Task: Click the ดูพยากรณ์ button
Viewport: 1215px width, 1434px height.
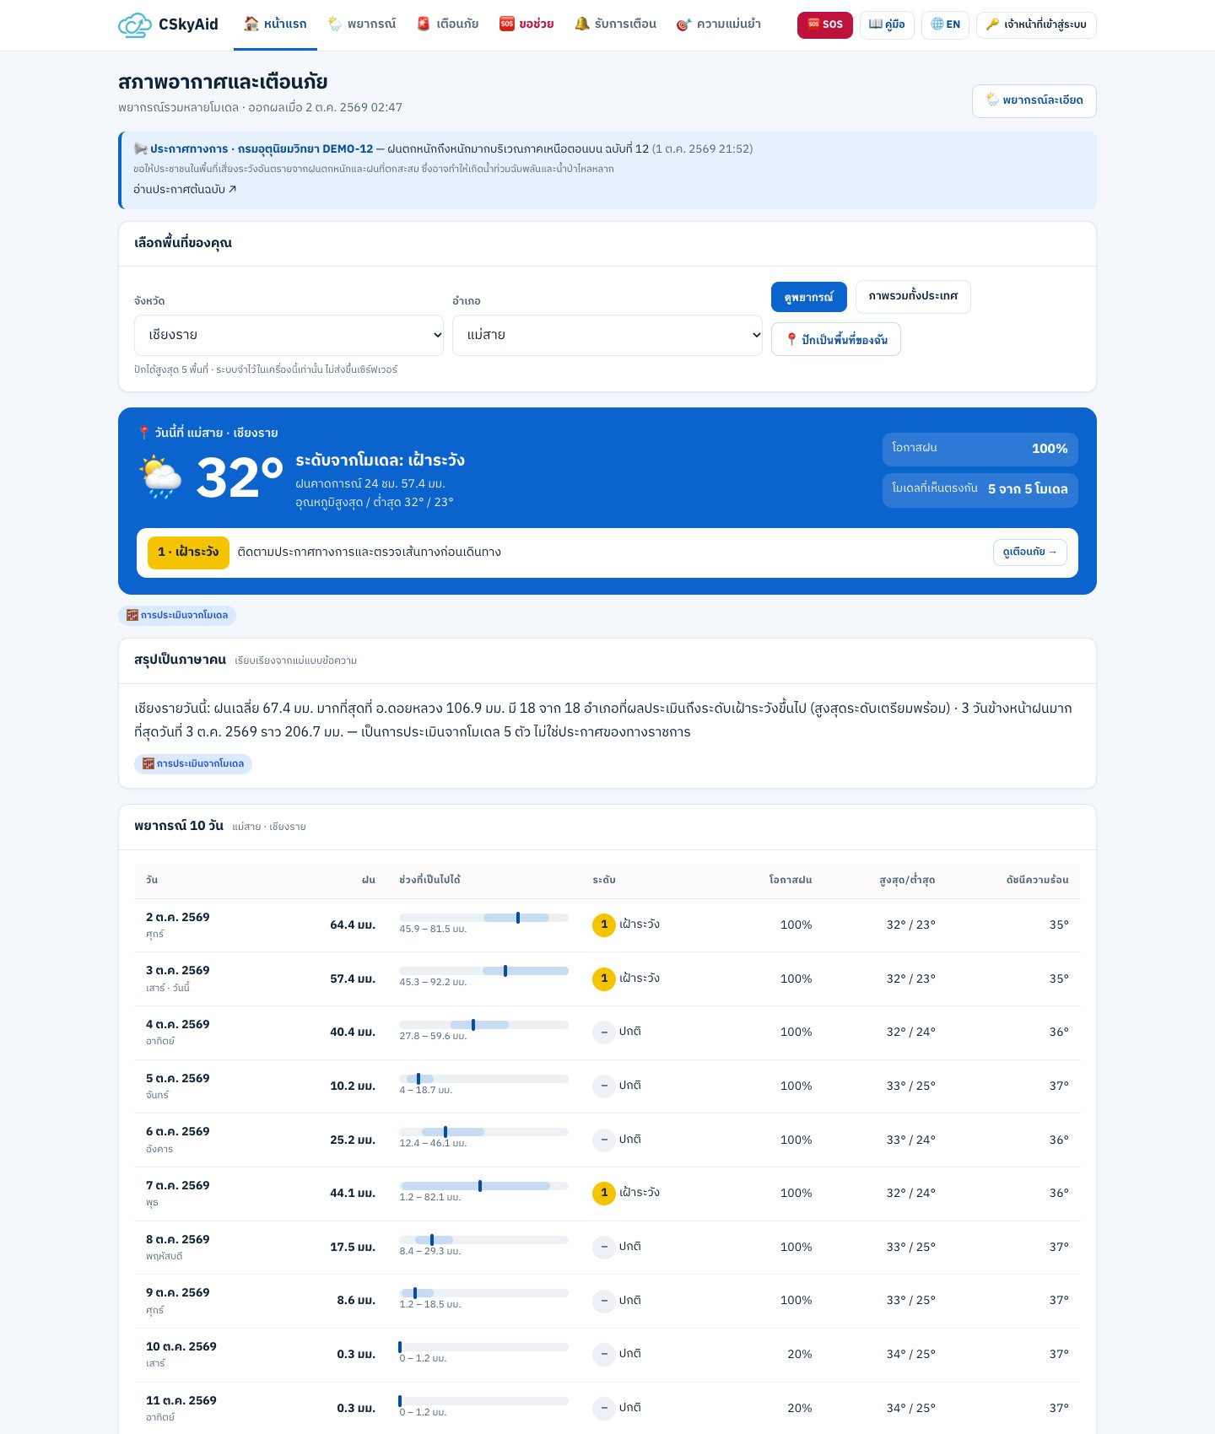Action: coord(808,297)
